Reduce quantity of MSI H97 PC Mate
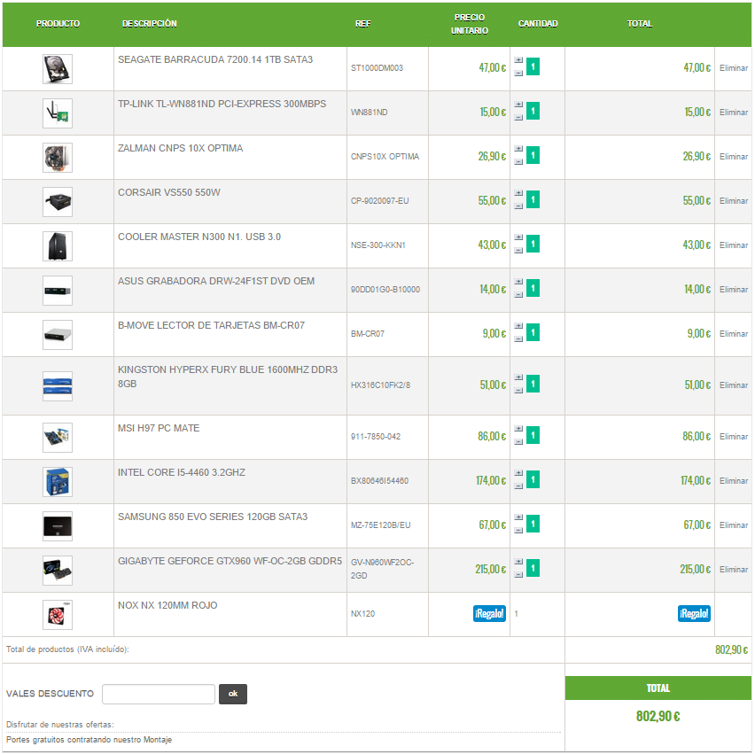Viewport: 755px width, 754px height. 518,442
